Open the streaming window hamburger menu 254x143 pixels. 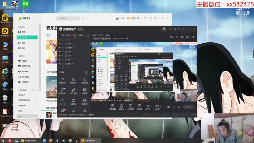pyautogui.click(x=183, y=29)
